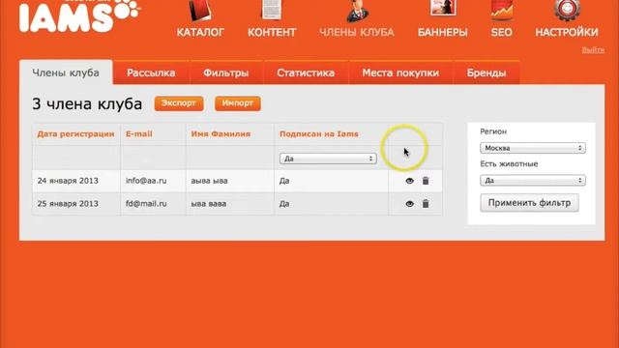Open the Контент document icon
Screen dimensions: 619x348
[x=272, y=10]
